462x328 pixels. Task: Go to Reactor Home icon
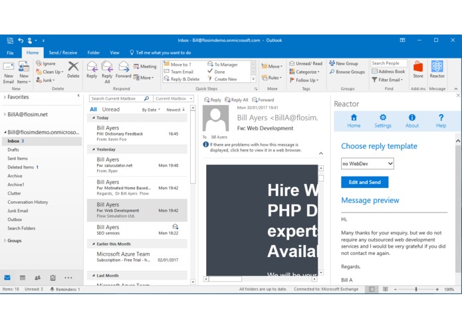(354, 118)
